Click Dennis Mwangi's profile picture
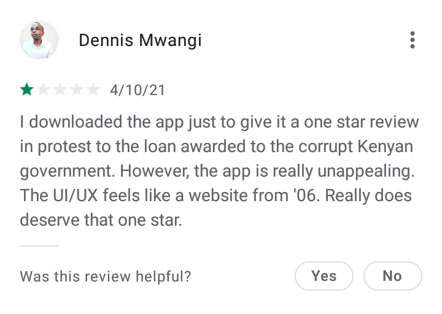 pyautogui.click(x=39, y=40)
